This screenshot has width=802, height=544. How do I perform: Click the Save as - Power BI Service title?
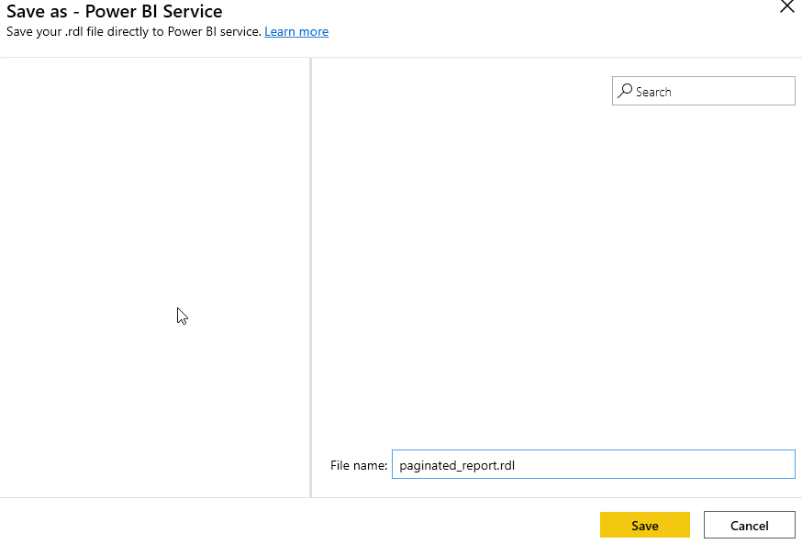(x=114, y=11)
